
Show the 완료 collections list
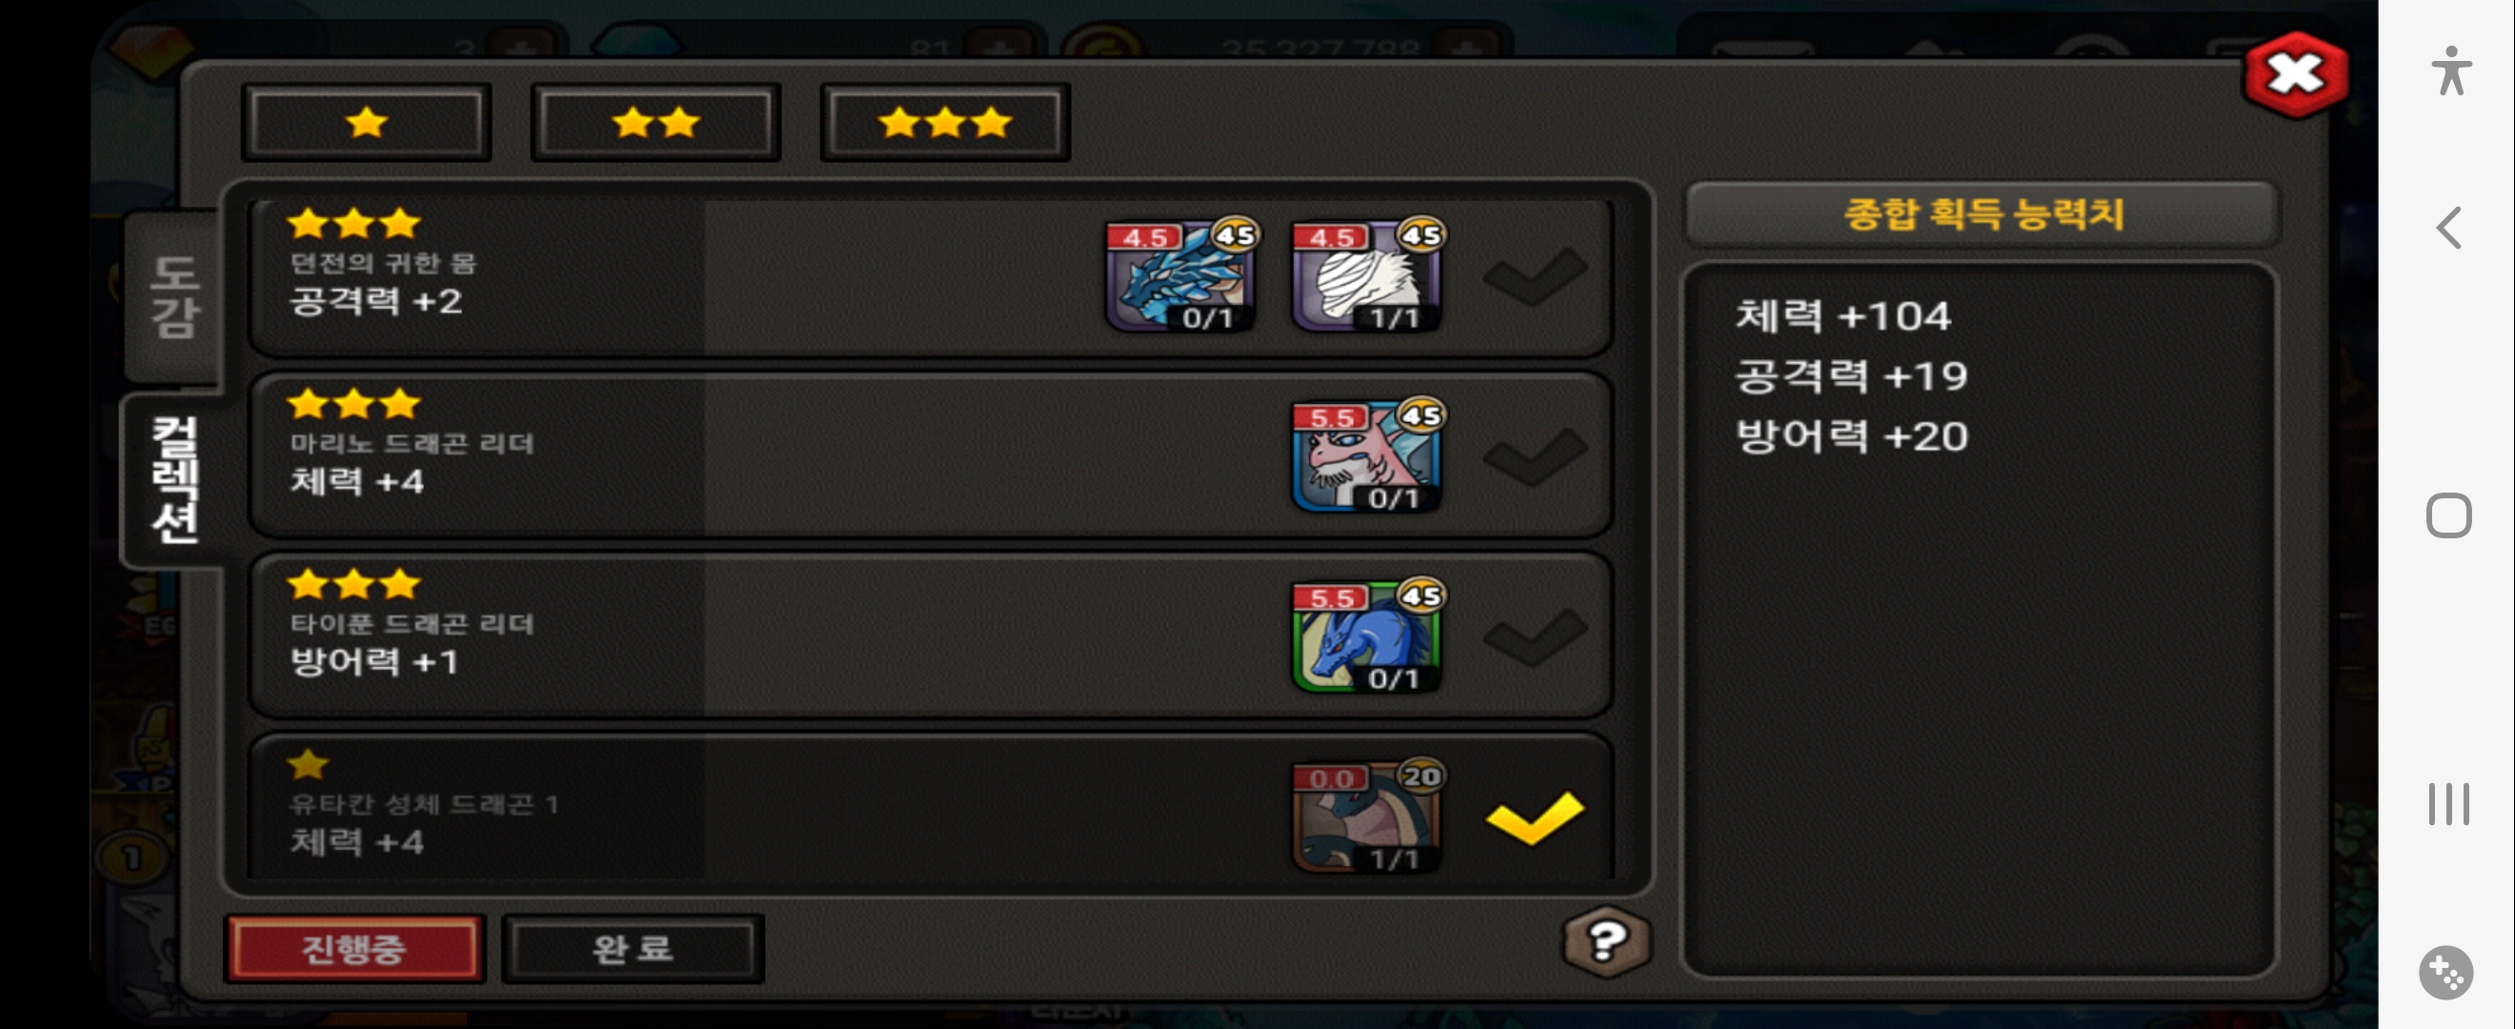coord(633,948)
